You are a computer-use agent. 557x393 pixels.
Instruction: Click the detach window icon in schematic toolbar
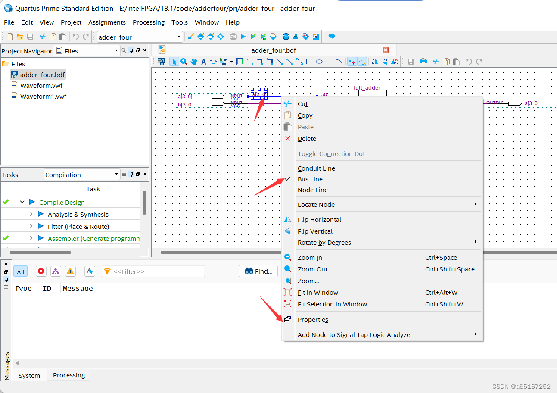pyautogui.click(x=161, y=62)
